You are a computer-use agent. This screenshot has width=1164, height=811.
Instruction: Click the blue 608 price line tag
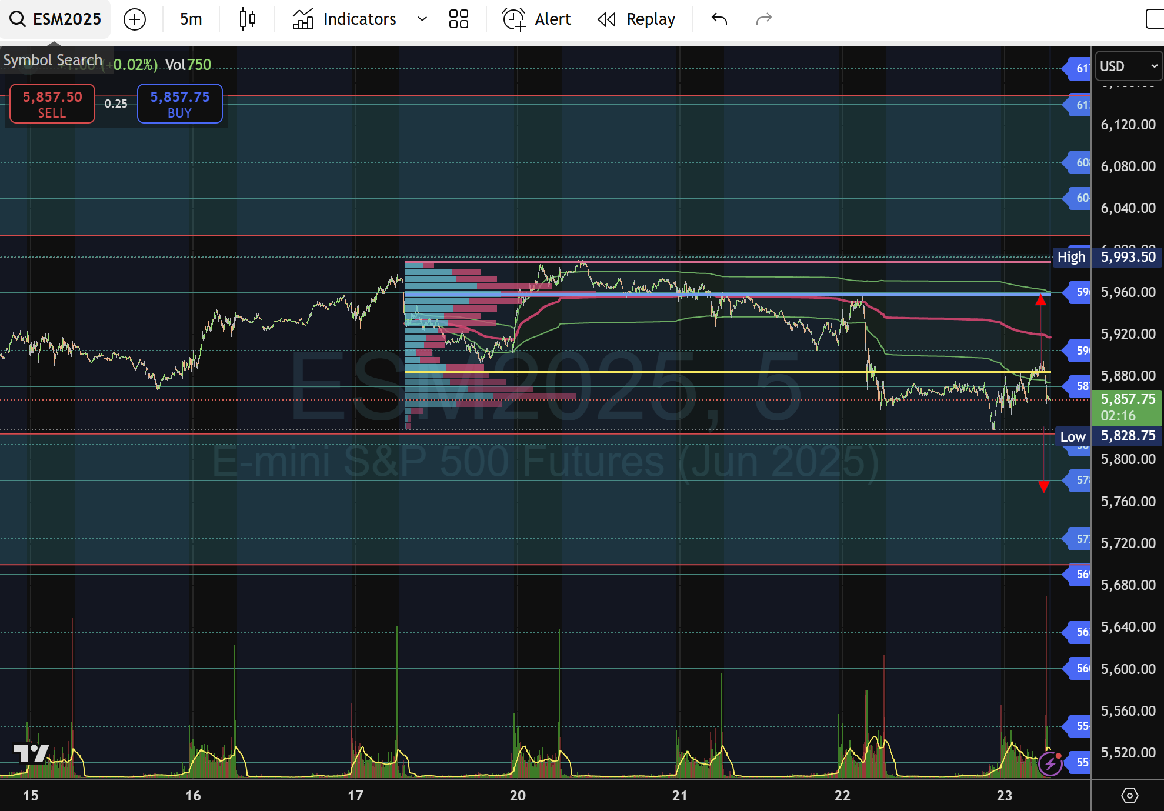(1078, 162)
